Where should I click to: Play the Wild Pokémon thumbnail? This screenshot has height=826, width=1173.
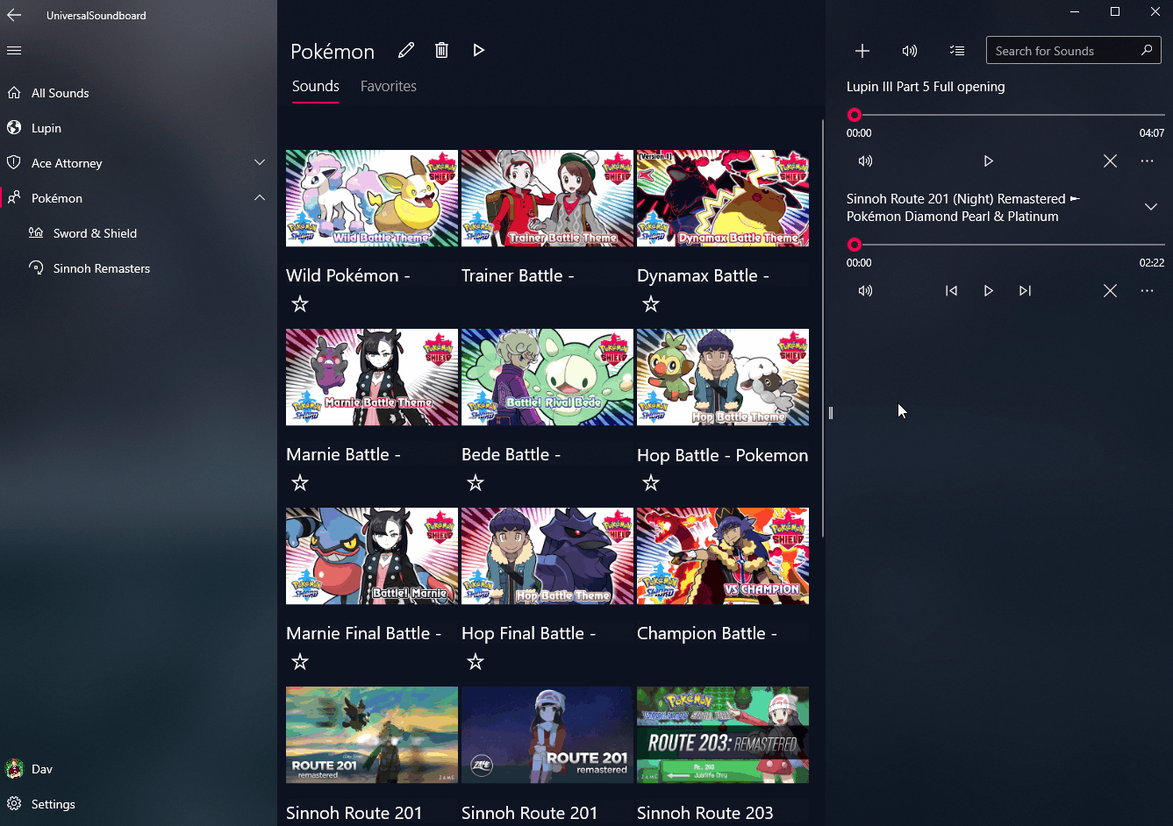(x=372, y=198)
